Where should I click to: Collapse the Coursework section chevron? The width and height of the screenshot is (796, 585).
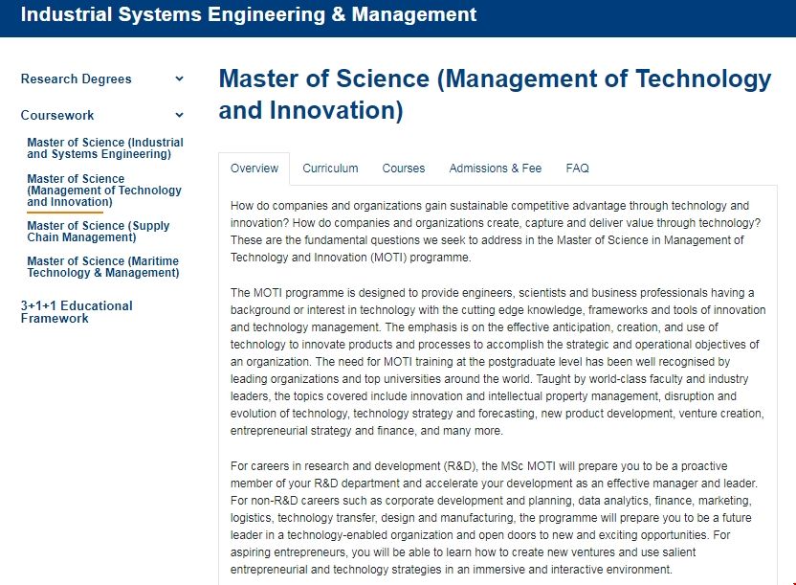tap(179, 115)
